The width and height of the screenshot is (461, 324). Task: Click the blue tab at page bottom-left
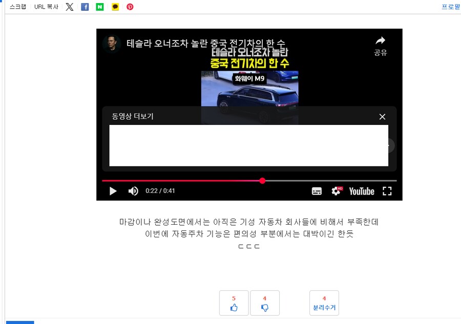click(x=20, y=322)
